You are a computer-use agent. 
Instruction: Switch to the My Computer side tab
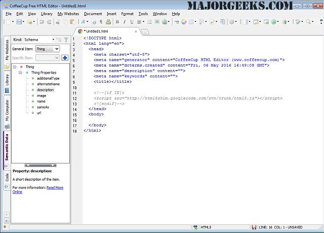7,113
